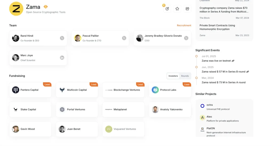The image size is (273, 146).
Task: Click Pascal Paillier's avatar photo
Action: 78,38
